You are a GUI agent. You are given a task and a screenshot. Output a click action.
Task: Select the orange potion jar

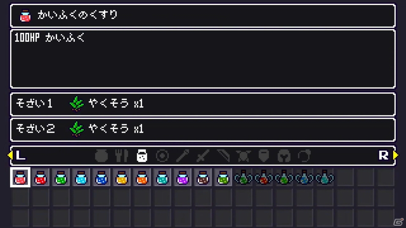tap(142, 177)
